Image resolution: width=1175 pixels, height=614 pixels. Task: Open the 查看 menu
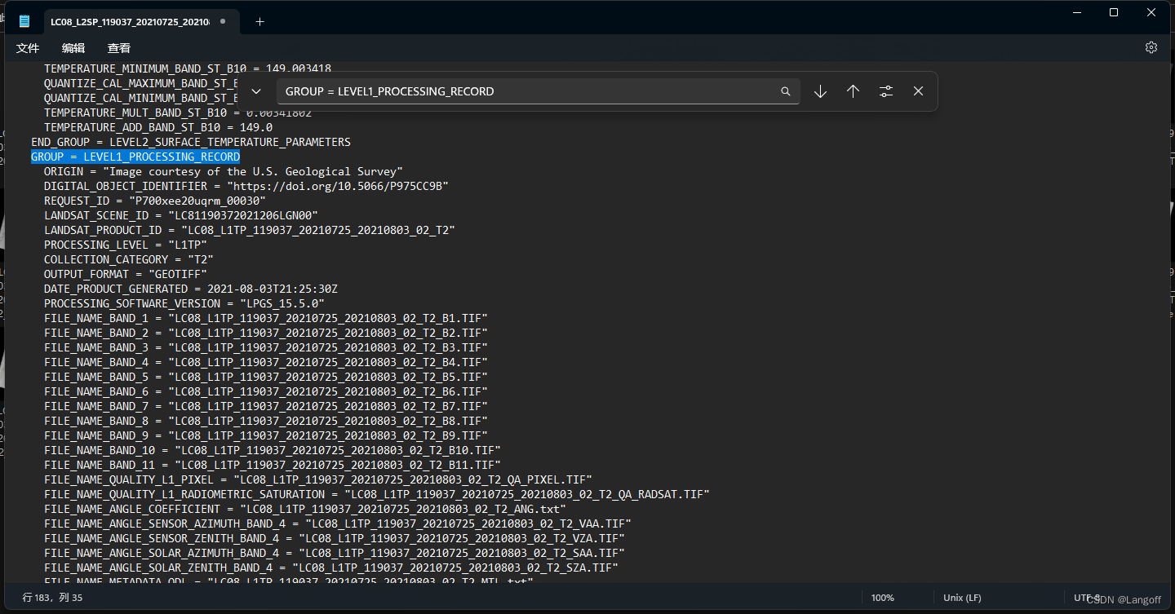[x=119, y=48]
